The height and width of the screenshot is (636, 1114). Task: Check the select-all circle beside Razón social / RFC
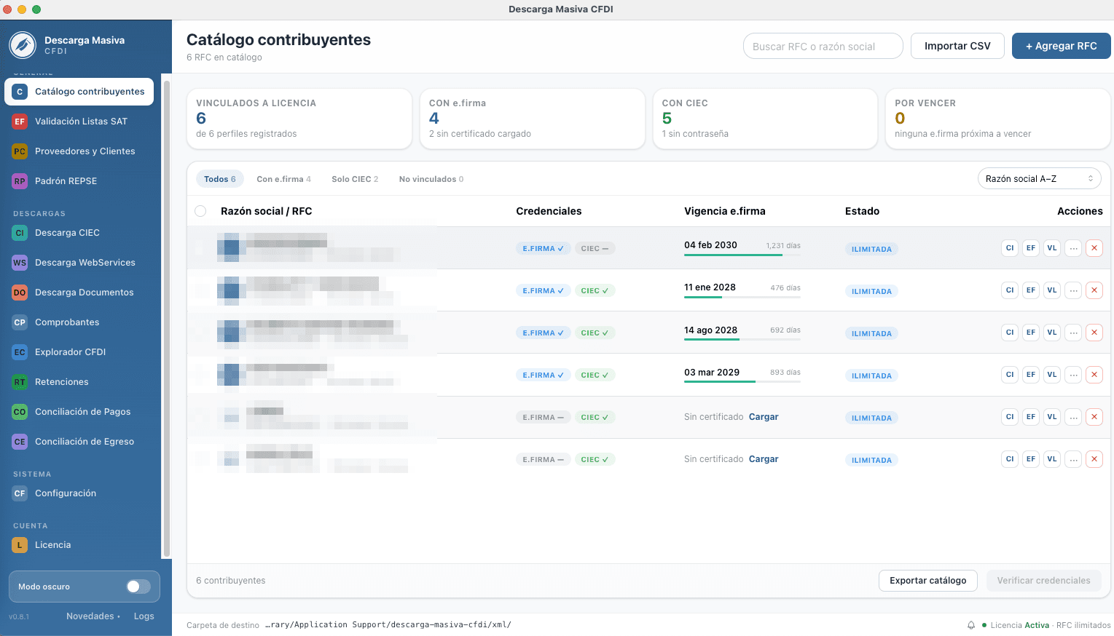coord(201,211)
